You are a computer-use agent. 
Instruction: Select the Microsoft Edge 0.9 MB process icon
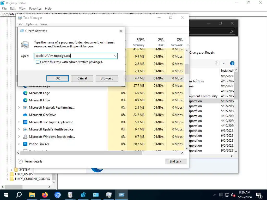[x=25, y=100]
